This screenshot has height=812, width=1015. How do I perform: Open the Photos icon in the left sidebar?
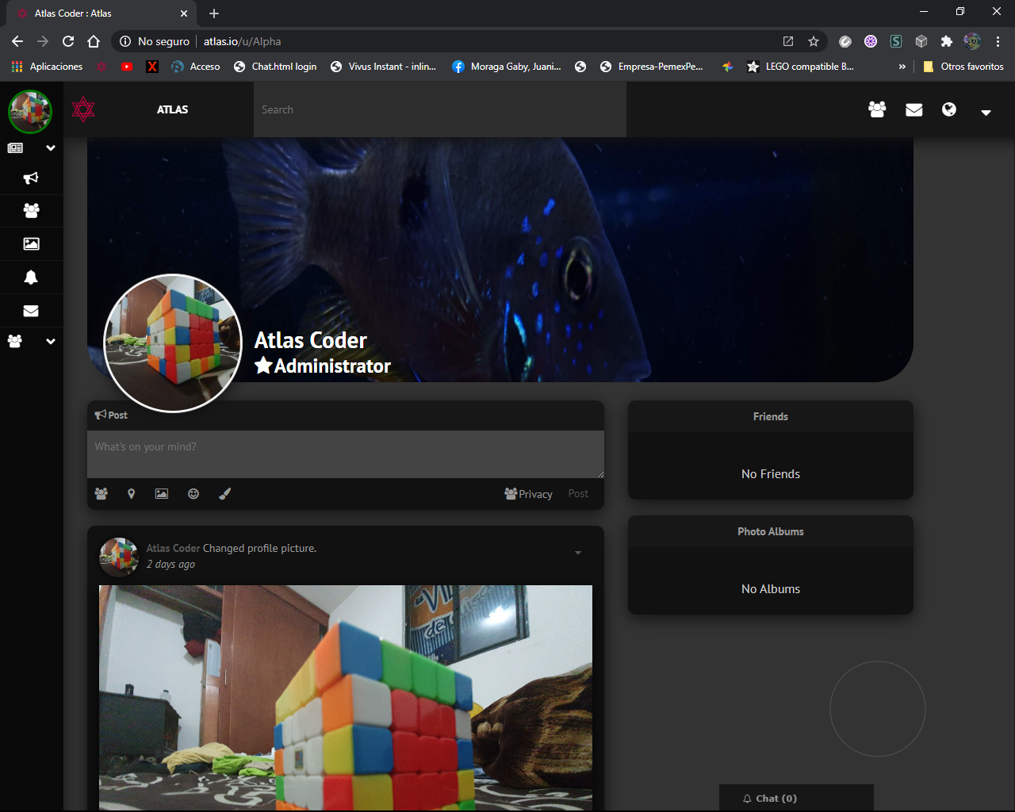pyautogui.click(x=31, y=243)
